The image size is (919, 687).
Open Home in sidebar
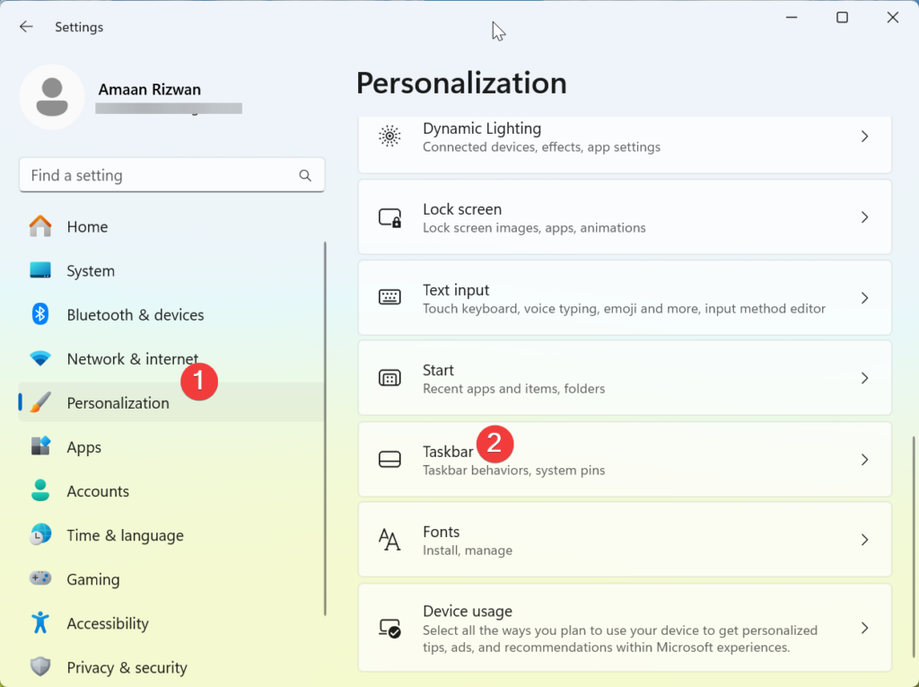pyautogui.click(x=171, y=226)
